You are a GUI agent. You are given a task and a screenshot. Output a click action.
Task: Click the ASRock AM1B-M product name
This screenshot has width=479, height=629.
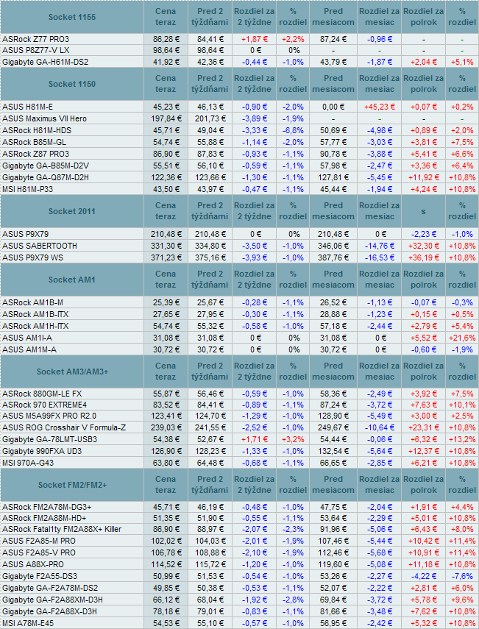[x=32, y=302]
